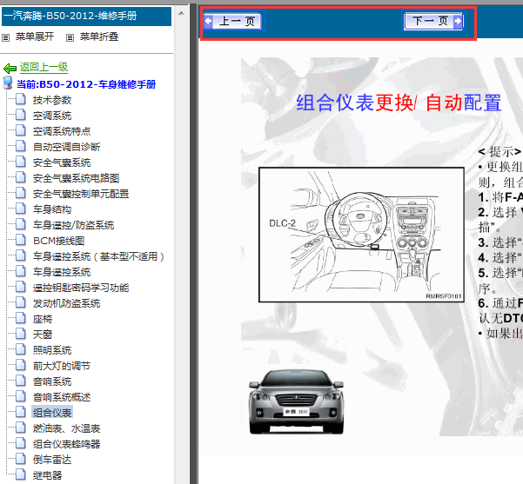Open 车身结构 page
This screenshot has height=484, width=523.
point(52,209)
